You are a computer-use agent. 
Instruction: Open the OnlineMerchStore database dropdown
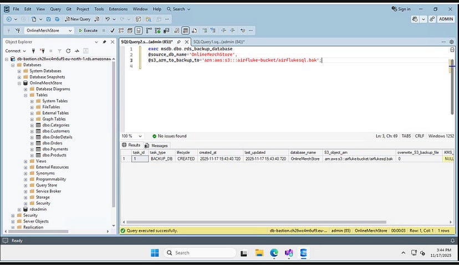pyautogui.click(x=49, y=30)
